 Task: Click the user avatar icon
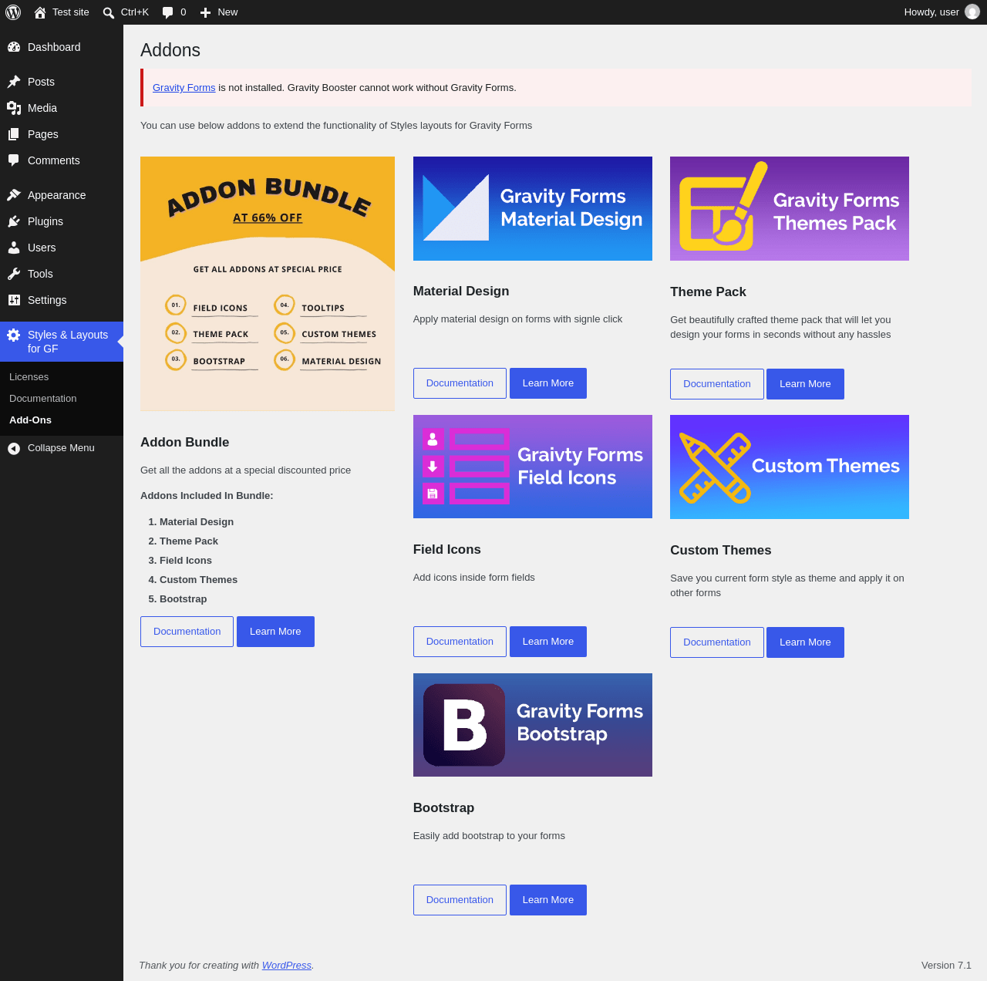(x=972, y=12)
